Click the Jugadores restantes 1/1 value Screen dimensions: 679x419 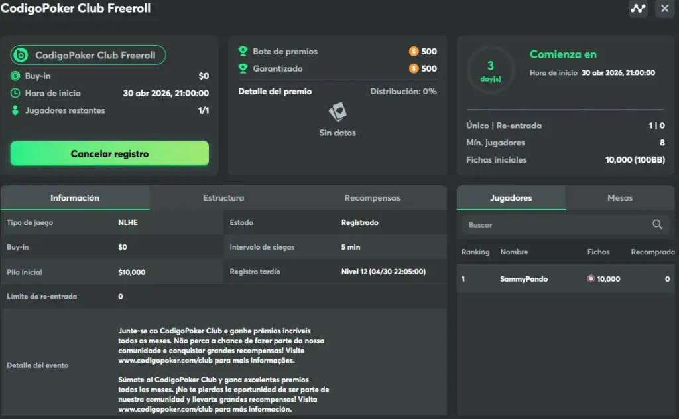[204, 110]
